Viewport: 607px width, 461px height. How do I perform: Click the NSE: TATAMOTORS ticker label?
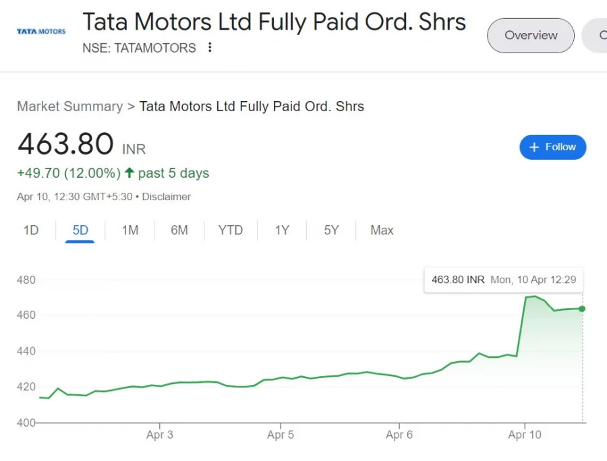140,48
